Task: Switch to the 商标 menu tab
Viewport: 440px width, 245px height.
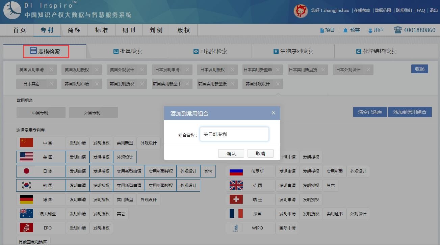Action: coord(74,30)
